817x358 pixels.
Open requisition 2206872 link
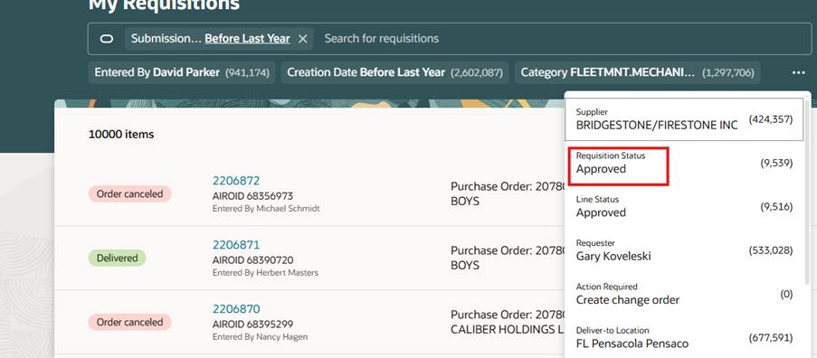[x=236, y=181]
